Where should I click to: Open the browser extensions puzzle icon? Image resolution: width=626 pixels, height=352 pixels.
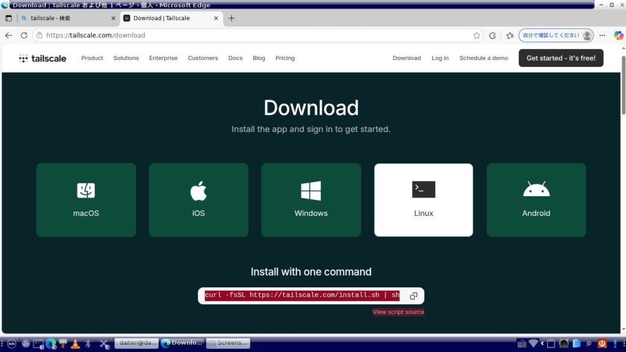coord(493,35)
